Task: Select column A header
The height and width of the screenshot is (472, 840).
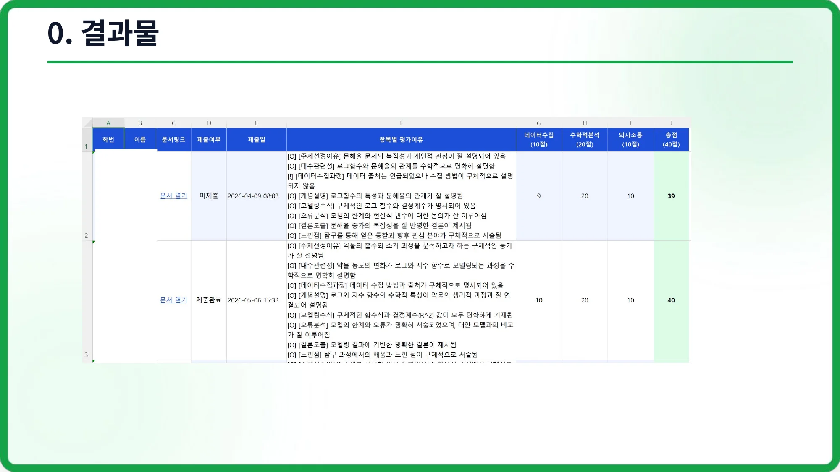Action: point(108,123)
